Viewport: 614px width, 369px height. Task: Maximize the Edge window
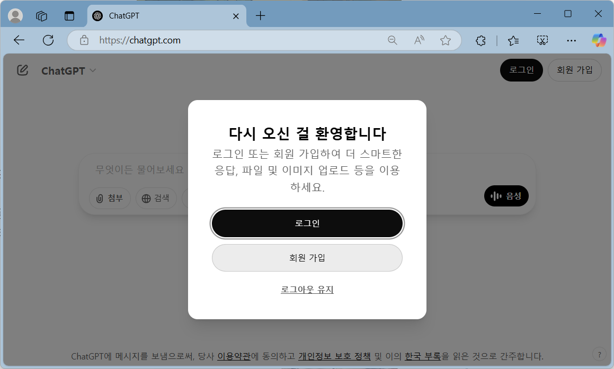coord(568,14)
